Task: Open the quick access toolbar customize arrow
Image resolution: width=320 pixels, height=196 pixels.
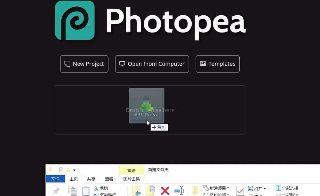Action: pyautogui.click(x=74, y=170)
